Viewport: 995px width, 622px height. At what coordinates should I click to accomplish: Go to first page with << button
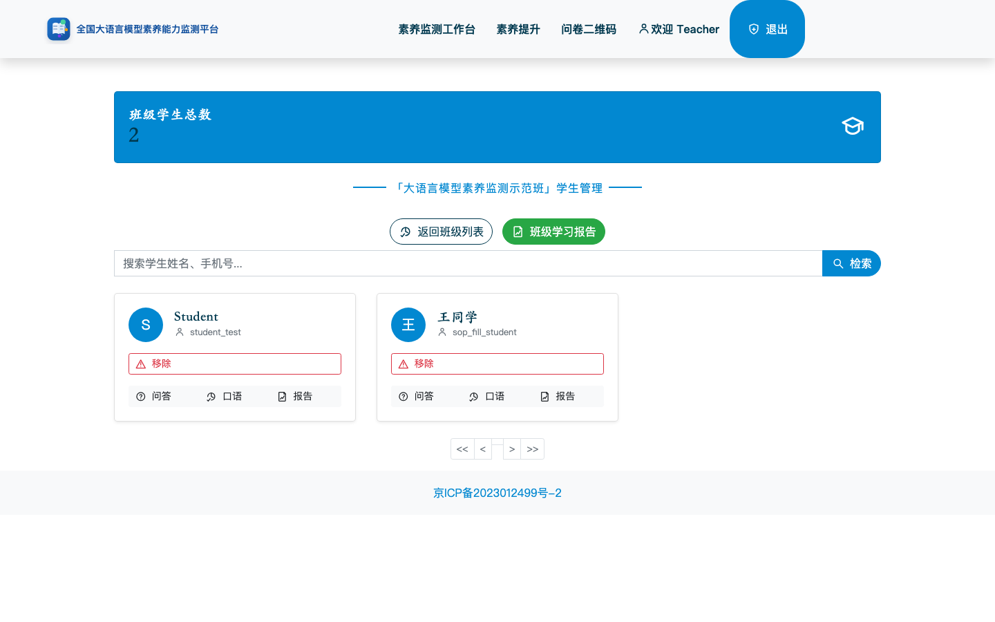tap(462, 449)
